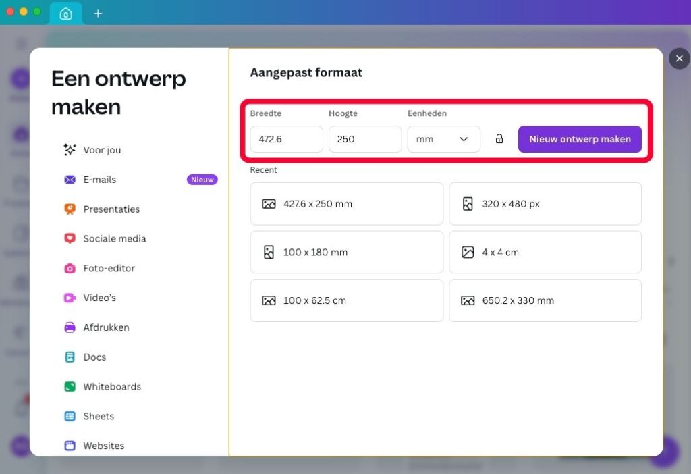Click the Nieuw badge next to E-mails

202,180
